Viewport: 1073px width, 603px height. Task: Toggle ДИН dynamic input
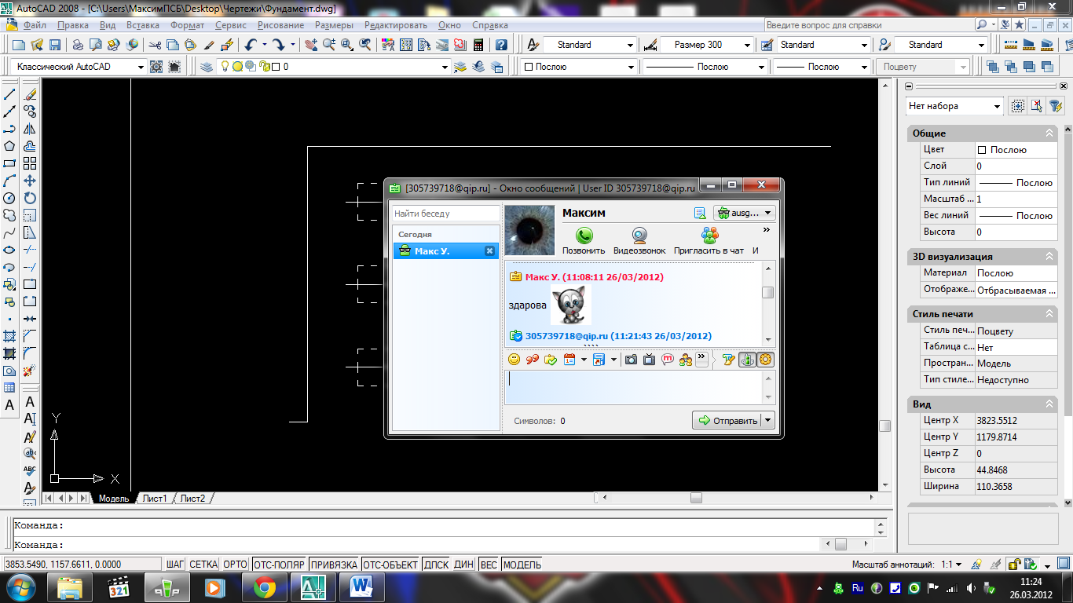pyautogui.click(x=464, y=565)
